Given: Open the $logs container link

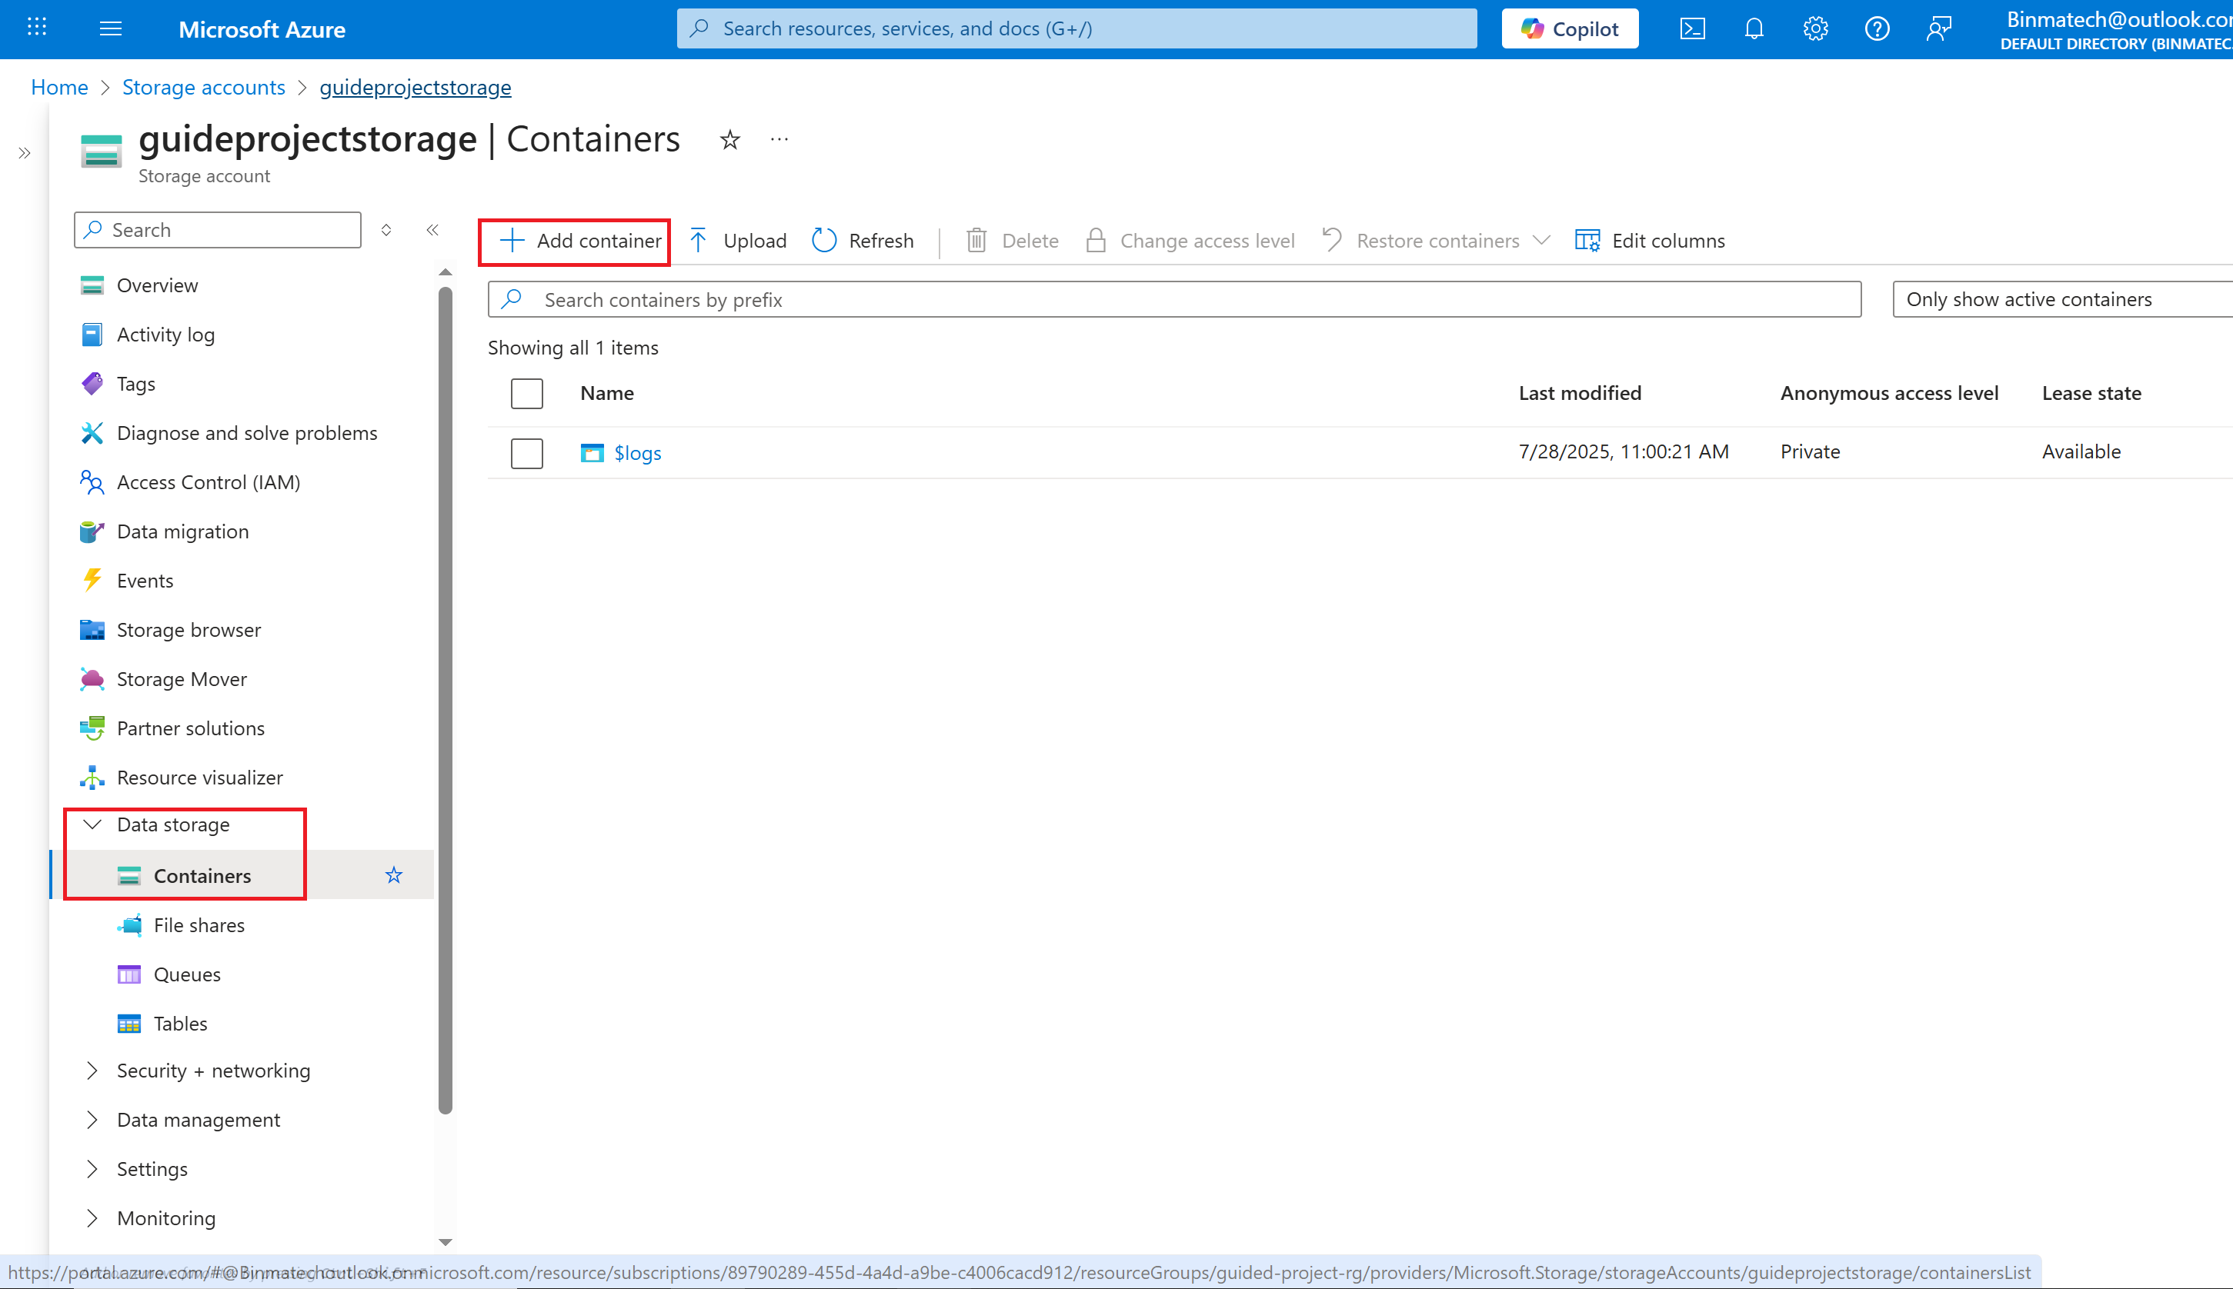Looking at the screenshot, I should pos(637,453).
